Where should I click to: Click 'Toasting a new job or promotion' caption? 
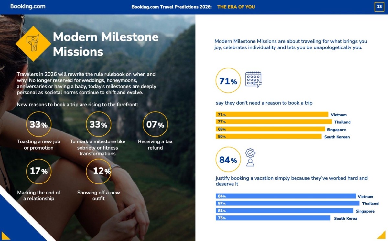[x=39, y=145]
